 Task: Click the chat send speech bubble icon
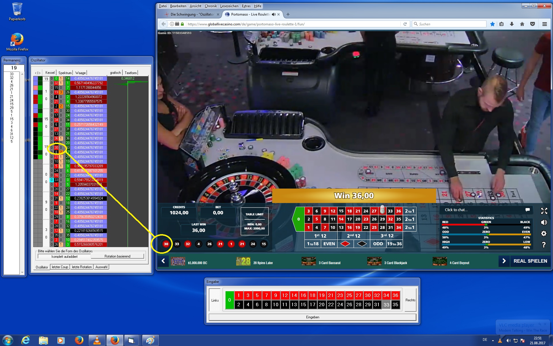pos(527,210)
